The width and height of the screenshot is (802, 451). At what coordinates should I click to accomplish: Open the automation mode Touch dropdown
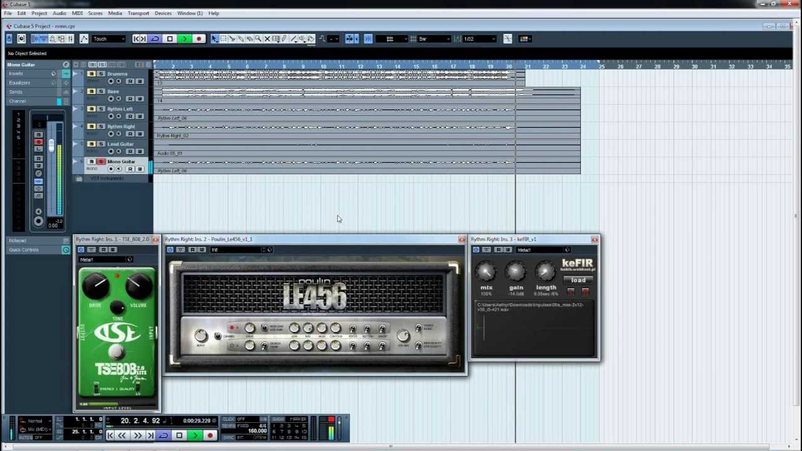click(108, 39)
